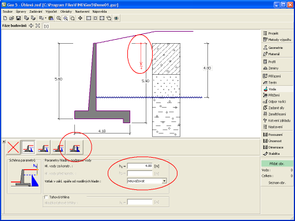This screenshot has height=221, width=295.
Task: Click the Přidat obr. button
Action: coord(277,163)
